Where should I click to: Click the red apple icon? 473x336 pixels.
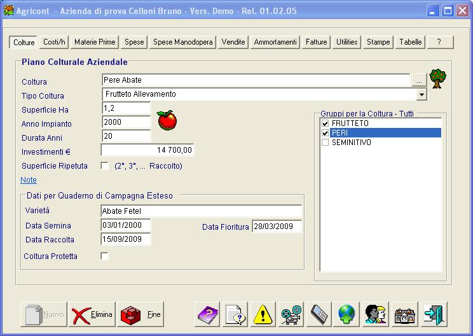click(x=166, y=120)
